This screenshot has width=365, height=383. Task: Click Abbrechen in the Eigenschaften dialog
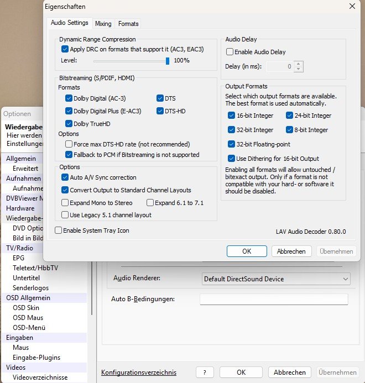[291, 251]
